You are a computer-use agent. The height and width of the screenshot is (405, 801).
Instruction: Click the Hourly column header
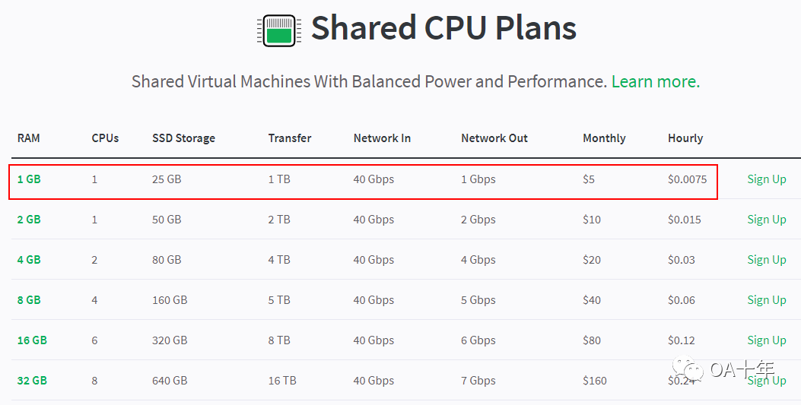[x=685, y=138]
